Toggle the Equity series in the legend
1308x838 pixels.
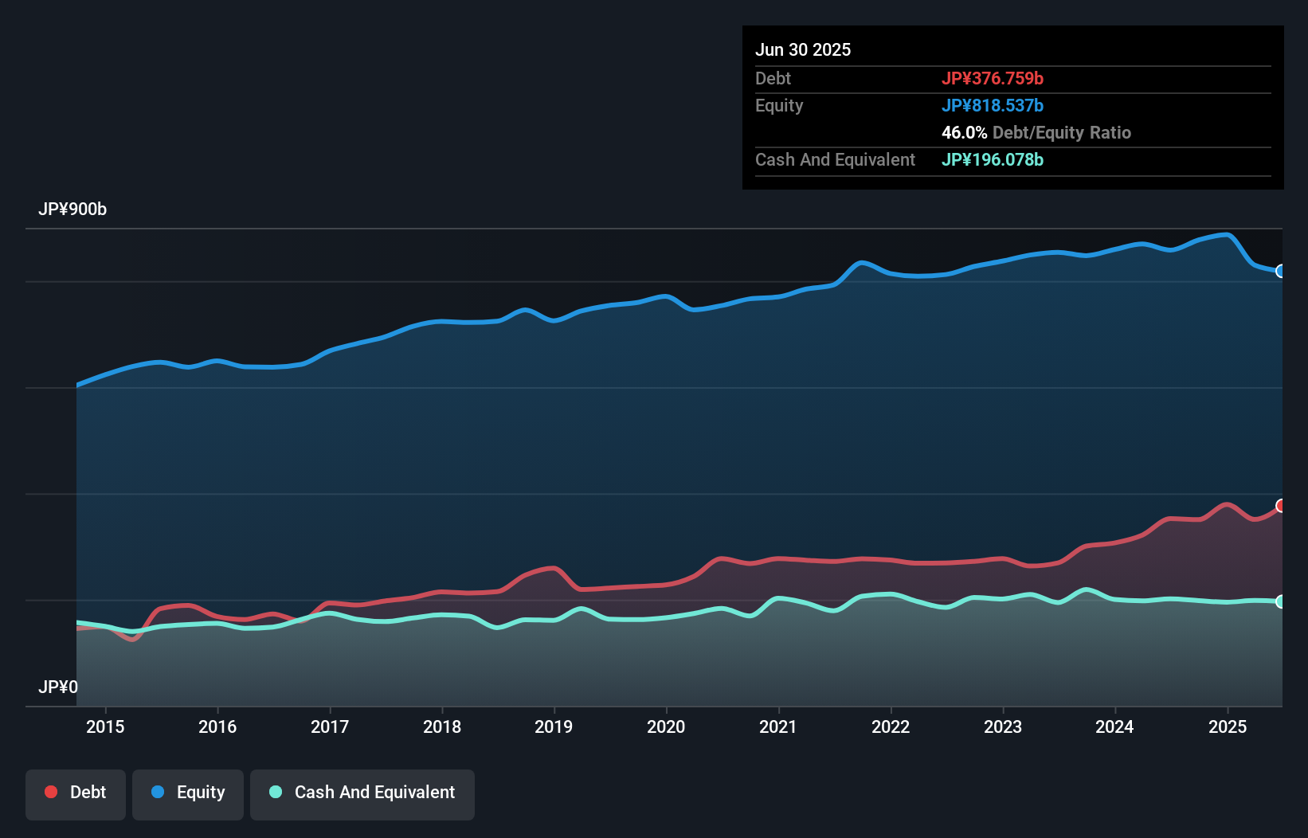click(187, 792)
